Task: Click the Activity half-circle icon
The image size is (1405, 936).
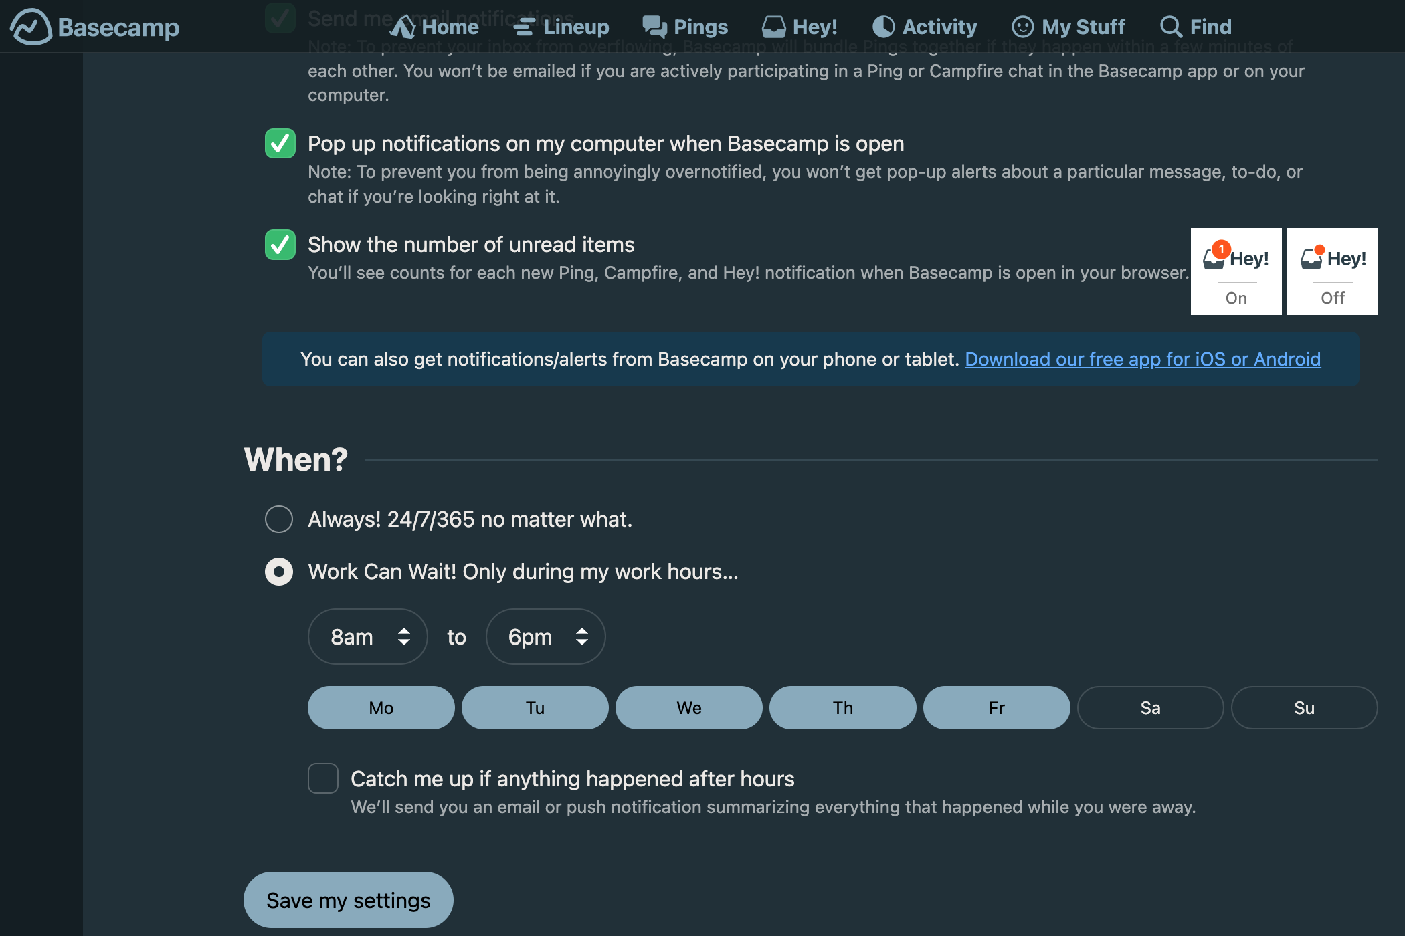Action: [x=883, y=27]
